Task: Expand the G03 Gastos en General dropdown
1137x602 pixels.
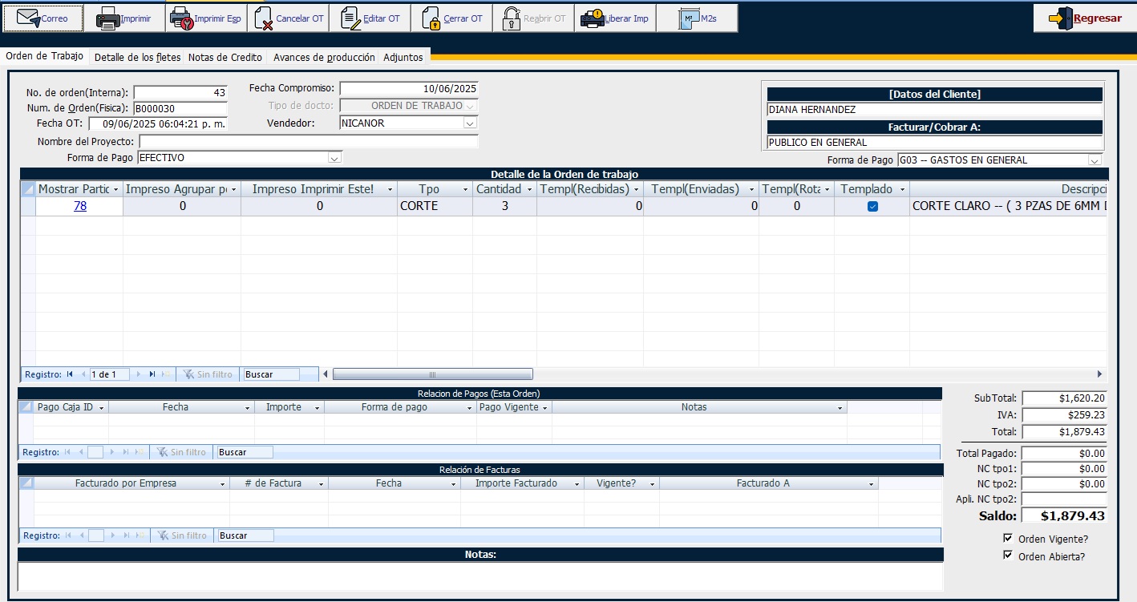Action: [1095, 160]
